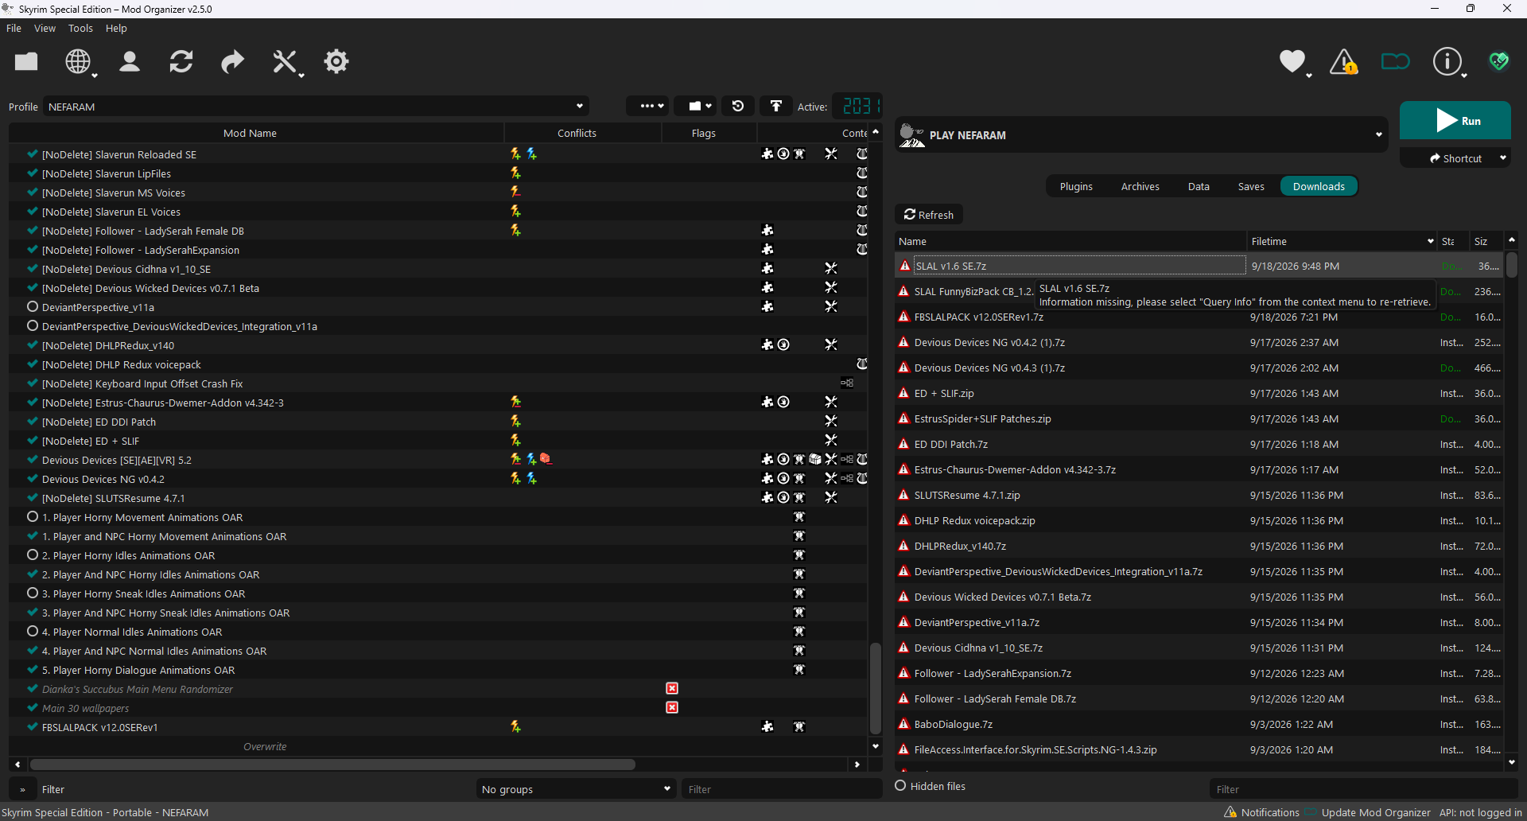
Task: Switch to the Archives tab
Action: (1140, 186)
